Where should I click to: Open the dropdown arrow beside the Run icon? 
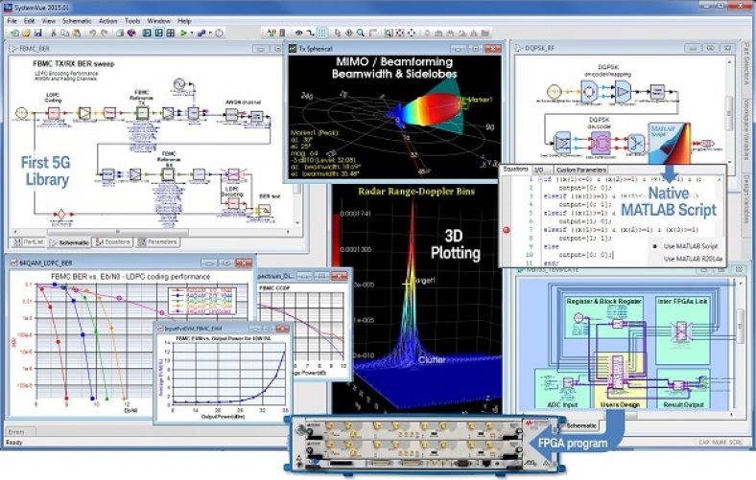pos(192,34)
